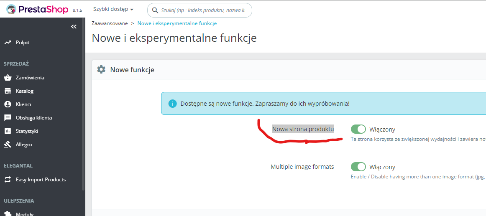This screenshot has width=486, height=216.
Task: Click the Klienci person icon
Action: pyautogui.click(x=8, y=104)
